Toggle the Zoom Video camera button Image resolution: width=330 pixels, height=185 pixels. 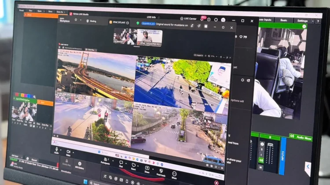click(x=68, y=153)
